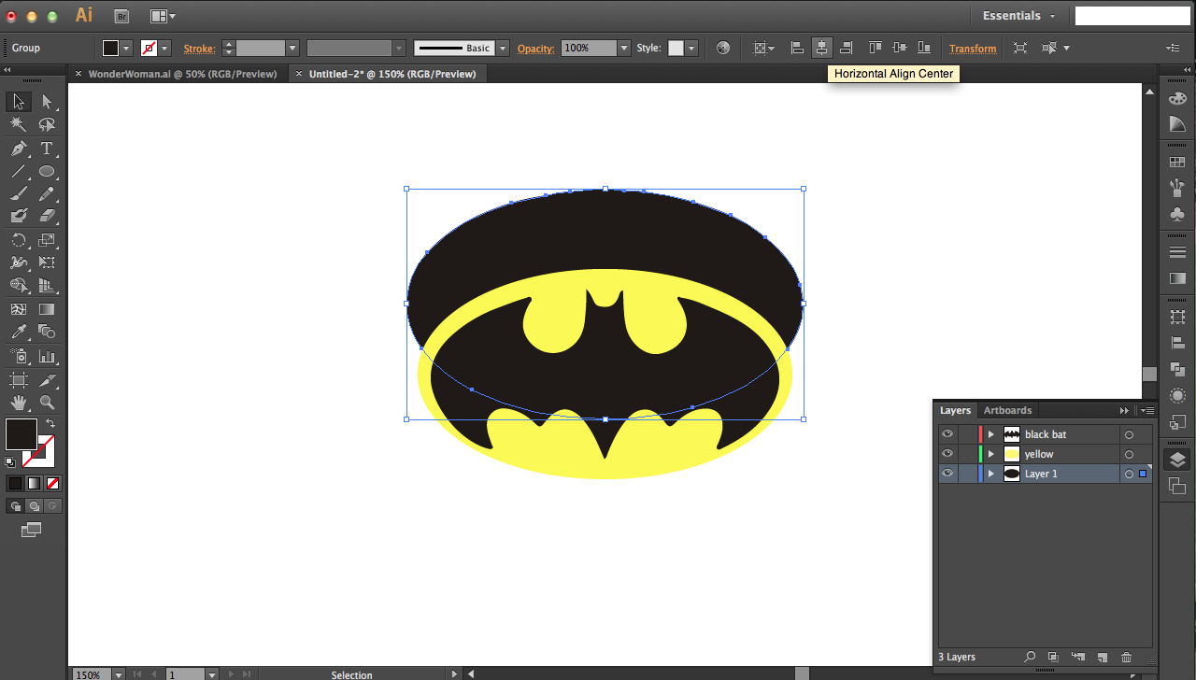Click the Horizontal Align Left icon
Image resolution: width=1196 pixels, height=680 pixels.
[797, 48]
